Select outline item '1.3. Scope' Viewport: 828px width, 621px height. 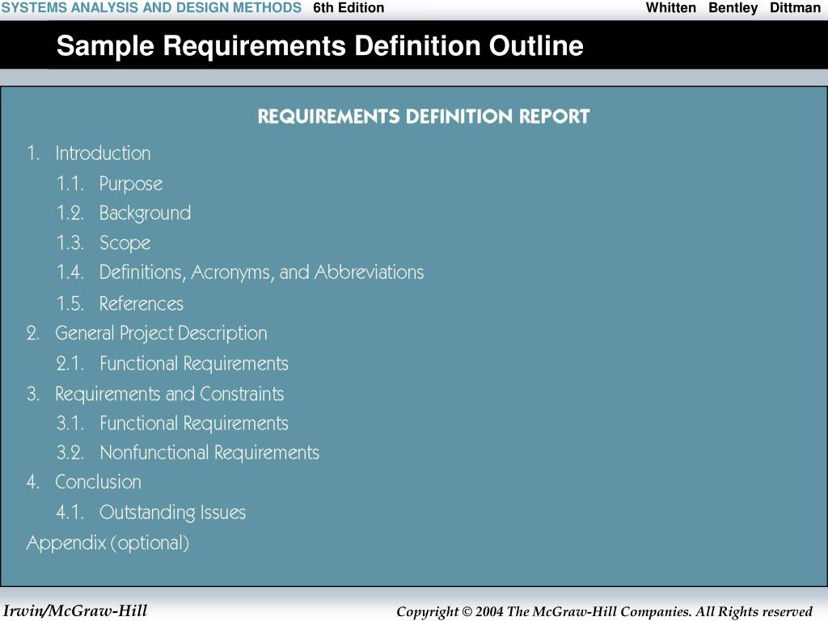(103, 243)
